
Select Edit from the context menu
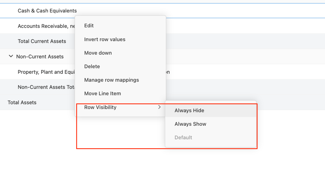tap(89, 26)
